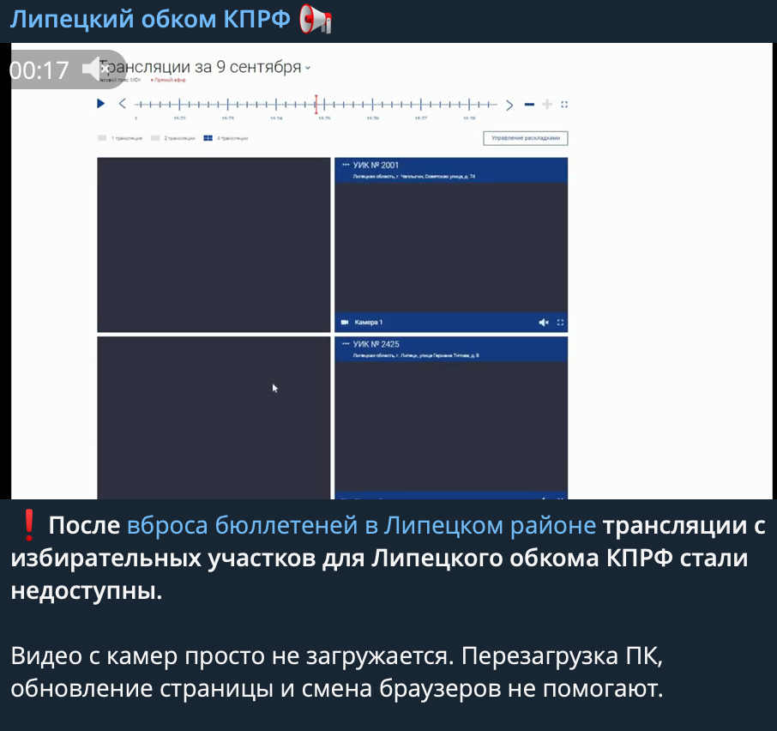This screenshot has width=777, height=731.
Task: Jump timeline to 15:22 tick
Action: pos(179,105)
